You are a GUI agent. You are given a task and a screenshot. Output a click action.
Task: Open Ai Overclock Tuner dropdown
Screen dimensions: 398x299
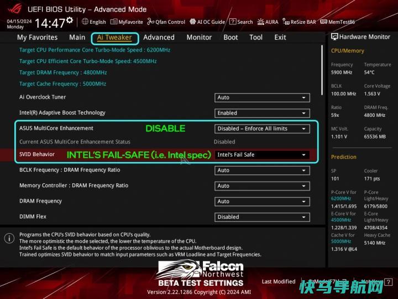(x=262, y=97)
